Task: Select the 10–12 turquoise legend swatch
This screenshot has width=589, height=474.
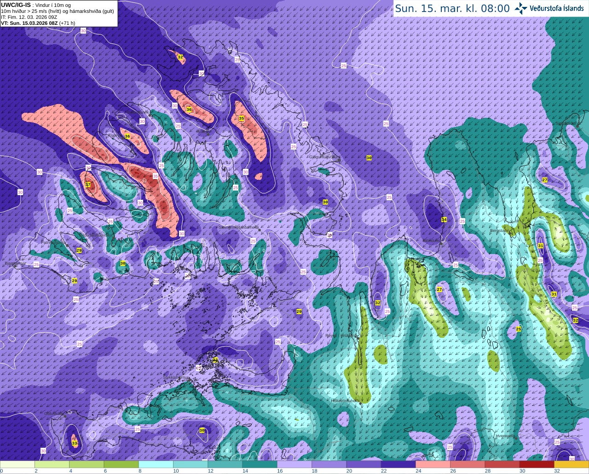Action: click(191, 464)
